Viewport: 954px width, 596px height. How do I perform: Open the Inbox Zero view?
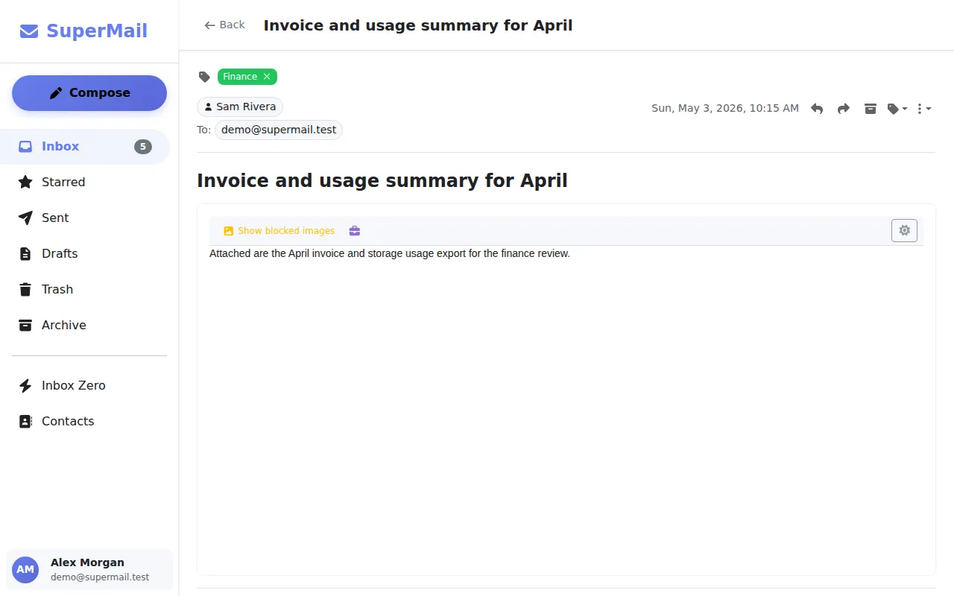click(85, 386)
